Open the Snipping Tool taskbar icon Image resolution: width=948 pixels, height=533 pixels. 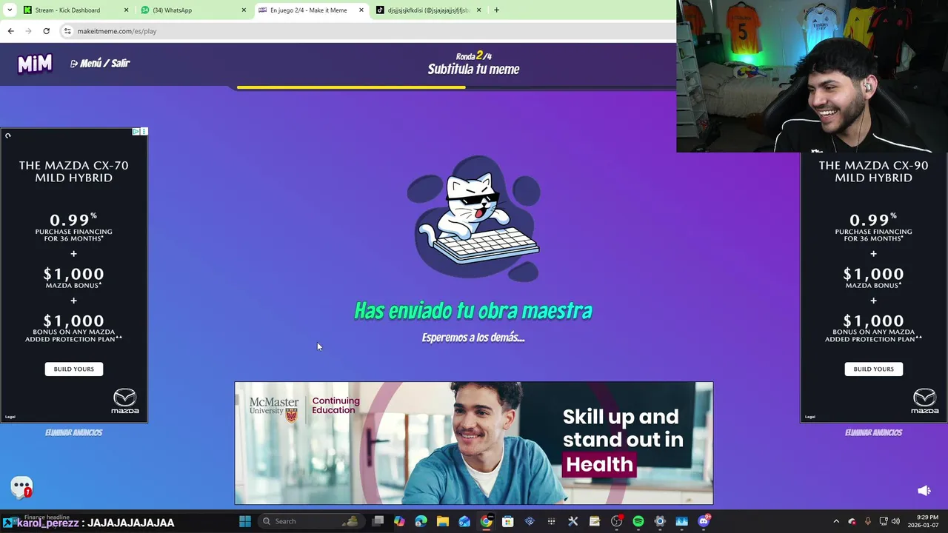(573, 521)
